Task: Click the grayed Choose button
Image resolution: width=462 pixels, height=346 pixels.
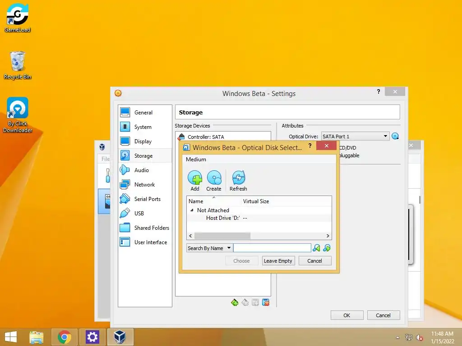Action: pyautogui.click(x=242, y=261)
